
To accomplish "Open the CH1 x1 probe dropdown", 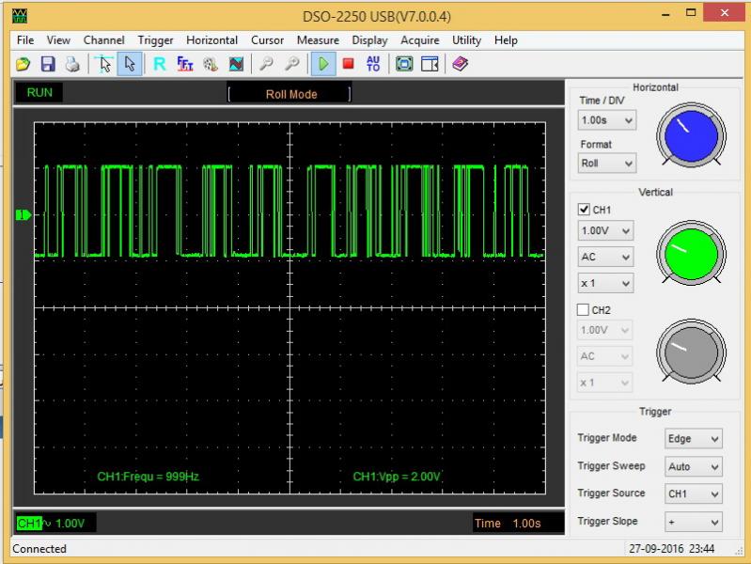I will point(605,283).
